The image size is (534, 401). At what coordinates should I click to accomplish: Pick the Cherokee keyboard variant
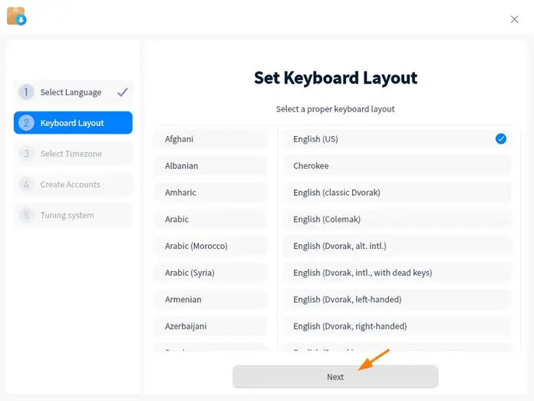point(397,166)
